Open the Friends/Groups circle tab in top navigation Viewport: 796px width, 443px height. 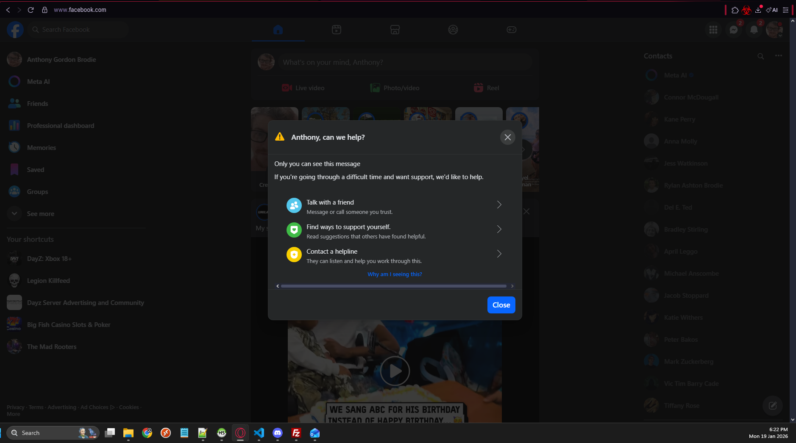click(x=453, y=30)
